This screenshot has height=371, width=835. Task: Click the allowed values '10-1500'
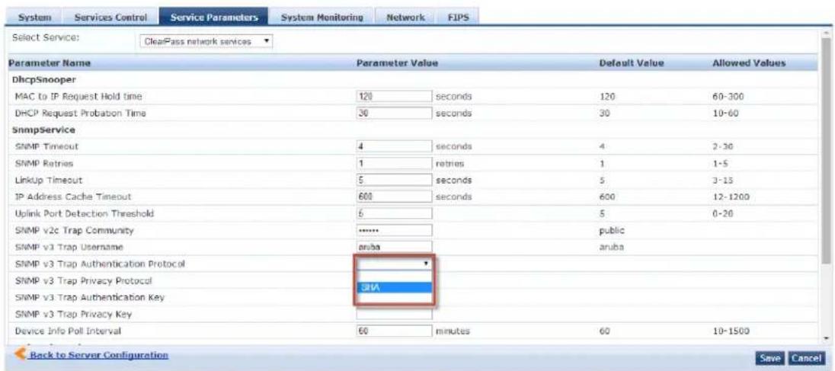731,331
